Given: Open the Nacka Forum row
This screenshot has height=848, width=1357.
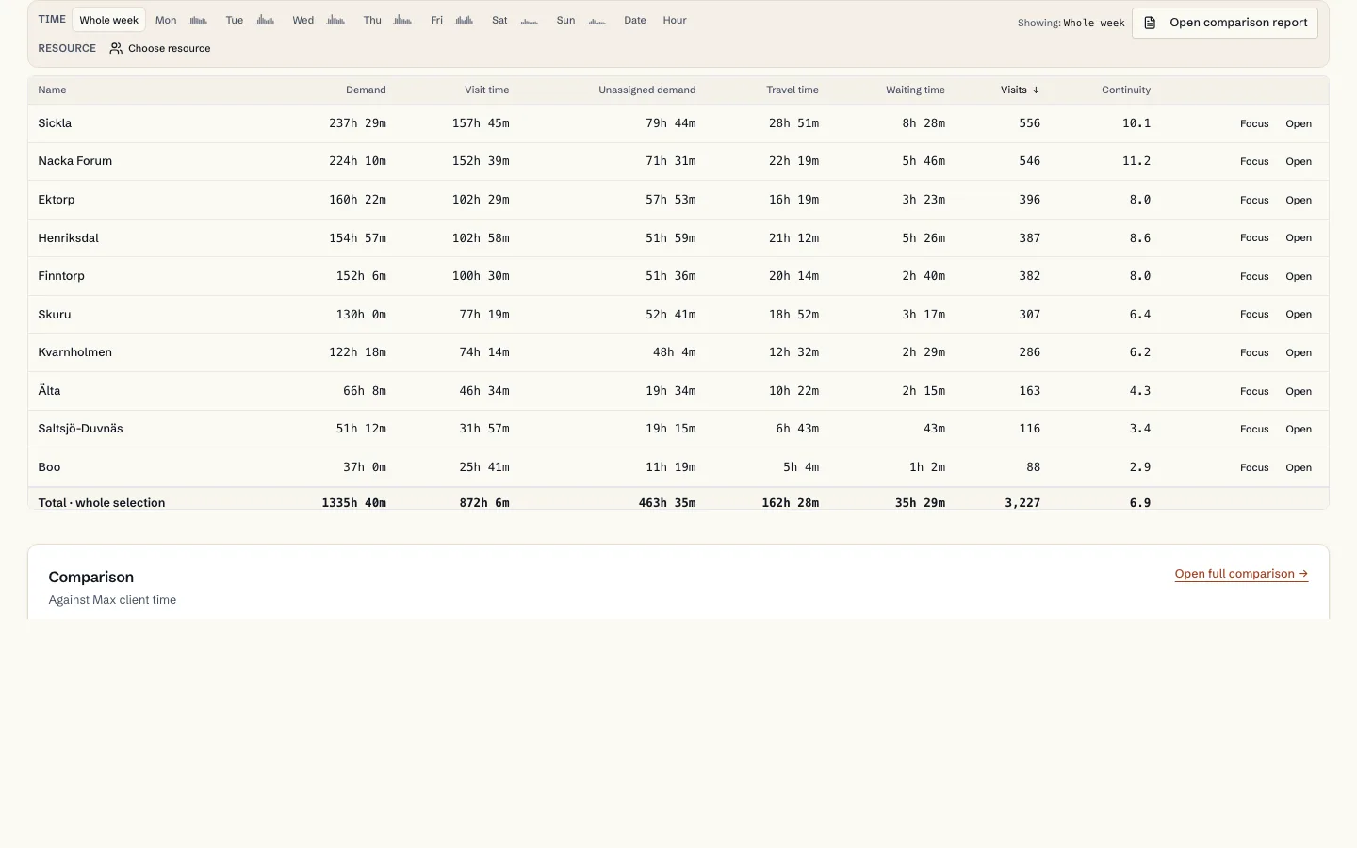Looking at the screenshot, I should click(1299, 162).
